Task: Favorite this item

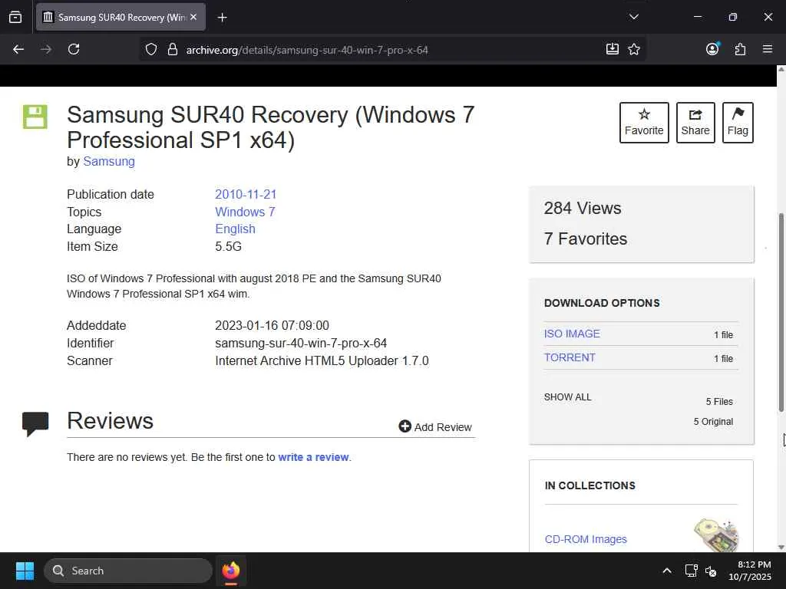Action: (x=644, y=123)
